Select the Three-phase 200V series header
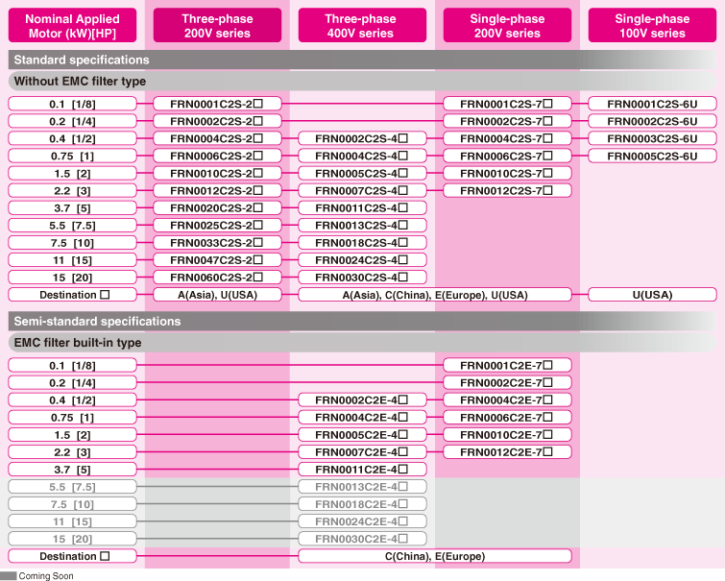 tap(217, 25)
